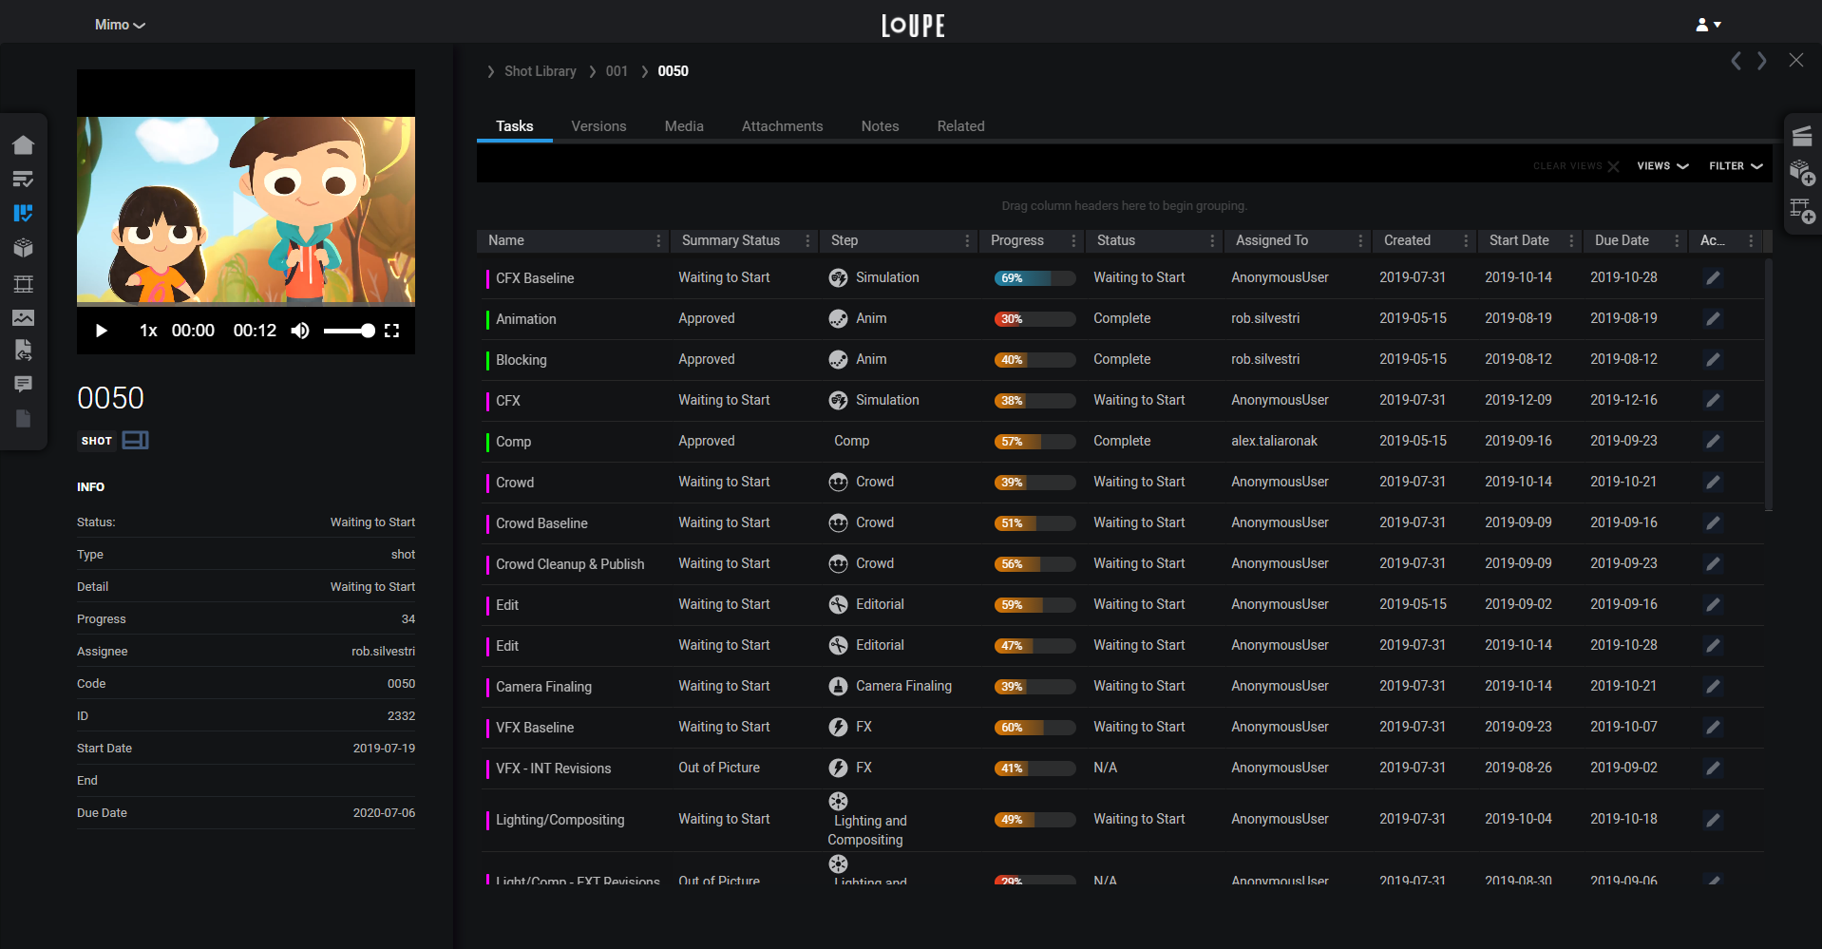Go to the previous shot arrow
This screenshot has height=949, width=1822.
pyautogui.click(x=1736, y=61)
